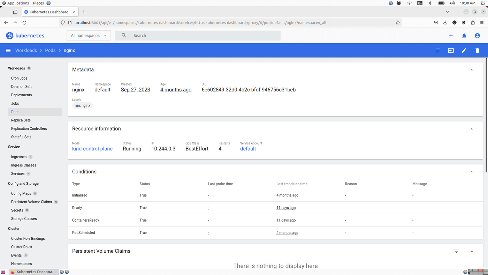The image size is (488, 275).
Task: Open default service account link
Action: click(x=248, y=149)
